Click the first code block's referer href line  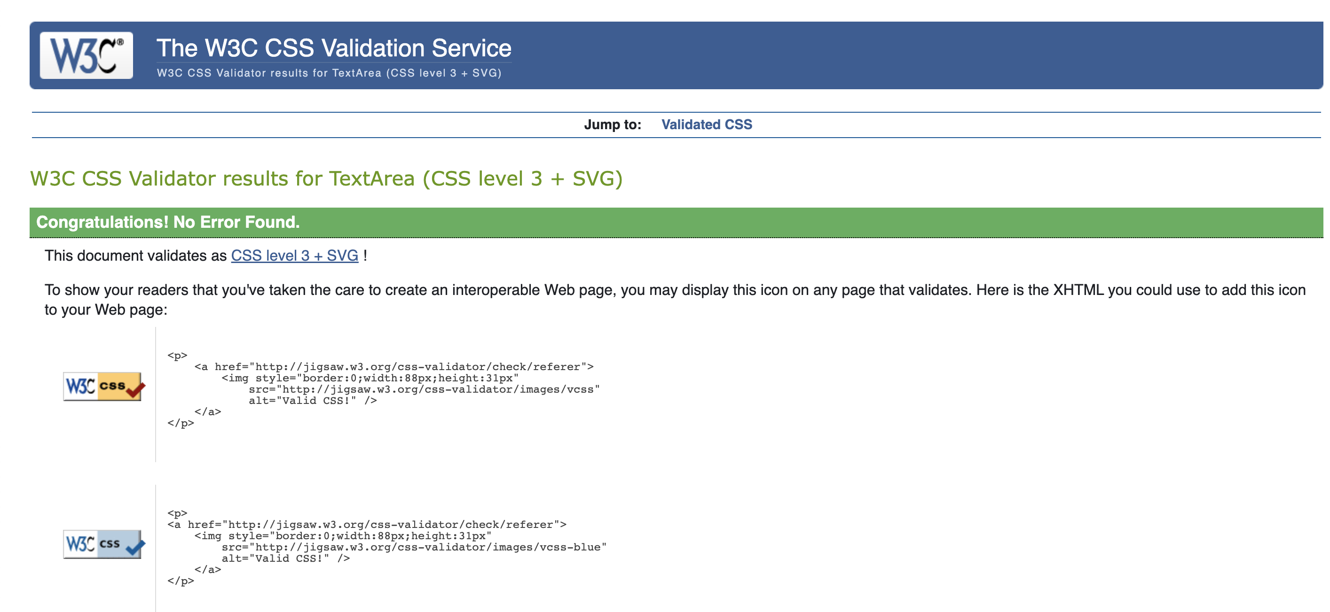(394, 367)
